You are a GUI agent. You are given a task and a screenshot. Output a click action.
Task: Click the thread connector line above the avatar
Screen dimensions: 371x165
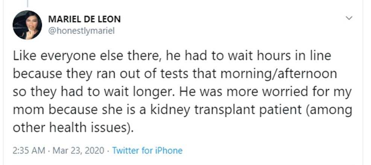[27, 3]
